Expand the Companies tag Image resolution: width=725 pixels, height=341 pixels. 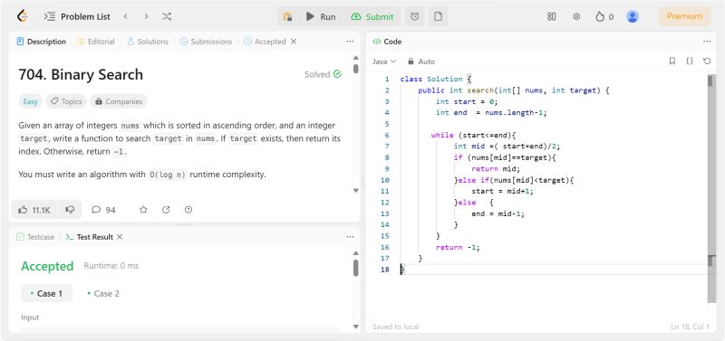pos(119,101)
